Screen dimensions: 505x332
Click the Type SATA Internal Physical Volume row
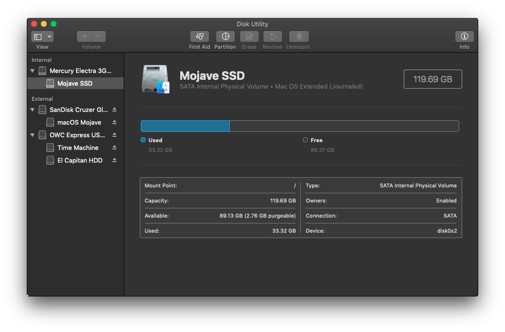[381, 186]
